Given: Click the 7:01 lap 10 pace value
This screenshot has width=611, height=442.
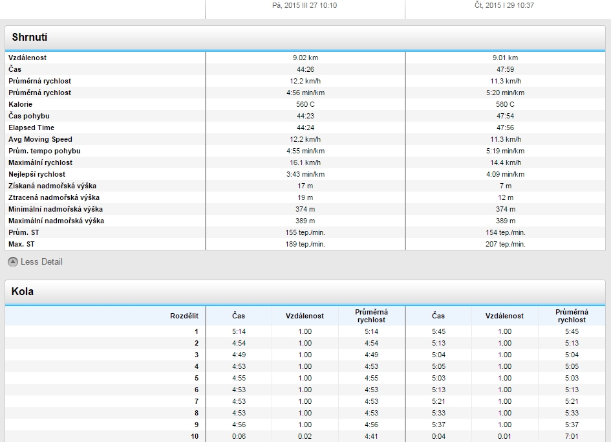Looking at the screenshot, I should pyautogui.click(x=572, y=436).
